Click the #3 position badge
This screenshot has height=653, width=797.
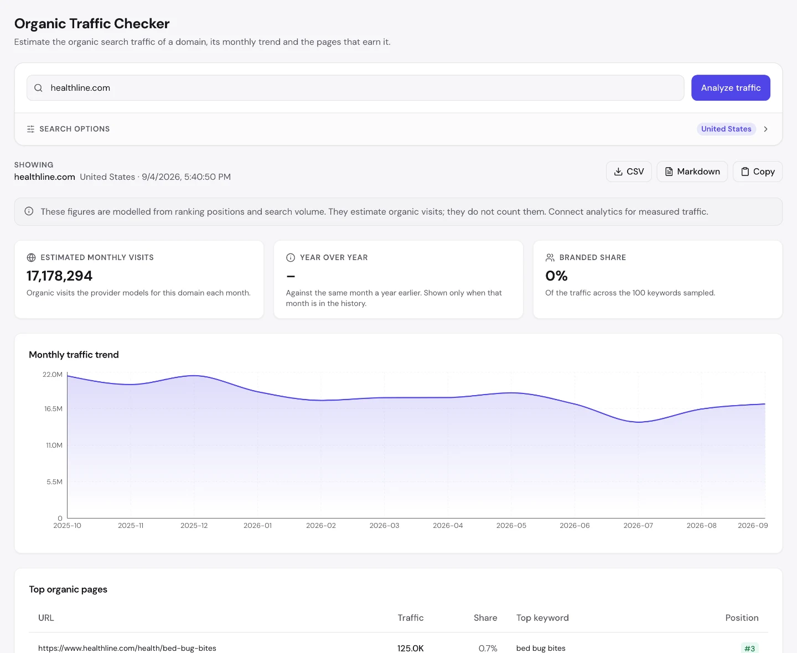point(750,648)
